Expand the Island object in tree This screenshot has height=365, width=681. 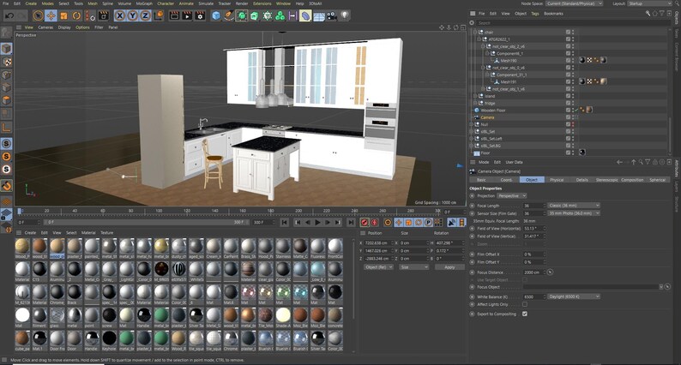pyautogui.click(x=475, y=96)
